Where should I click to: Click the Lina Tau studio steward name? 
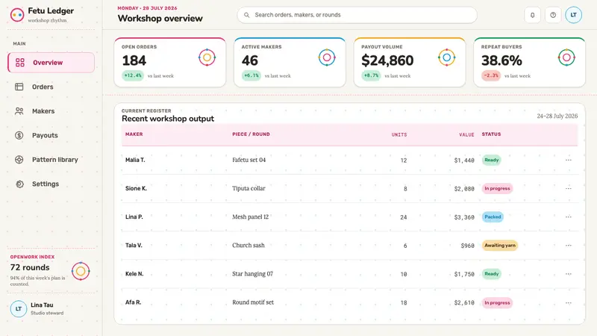point(42,305)
